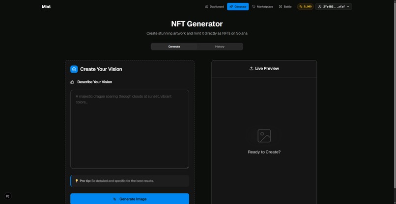Image resolution: width=396 pixels, height=204 pixels.
Task: Click the Generate sparkle icon in navbar
Action: pos(231,6)
